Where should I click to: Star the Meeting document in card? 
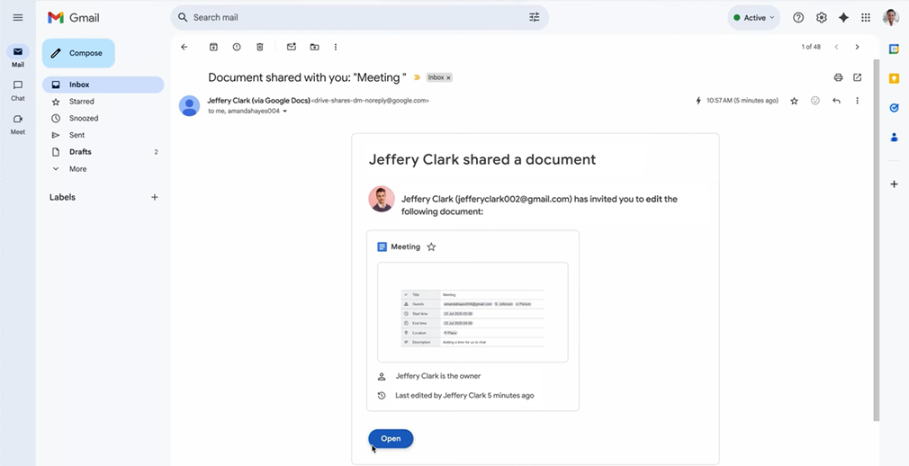pyautogui.click(x=431, y=246)
